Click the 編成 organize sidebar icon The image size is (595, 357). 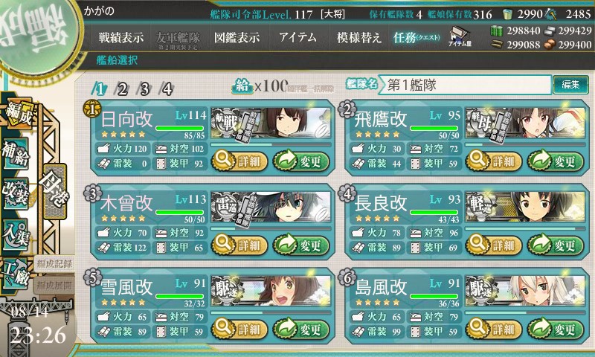[18, 112]
